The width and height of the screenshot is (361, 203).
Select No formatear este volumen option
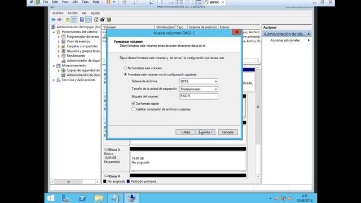click(x=125, y=68)
